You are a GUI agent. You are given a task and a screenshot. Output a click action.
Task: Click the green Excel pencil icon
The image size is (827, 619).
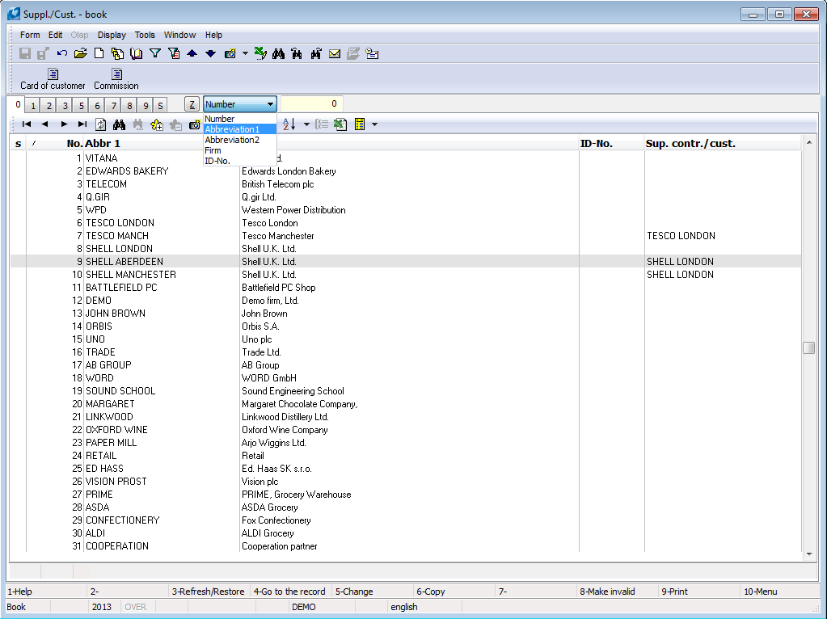pyautogui.click(x=260, y=53)
